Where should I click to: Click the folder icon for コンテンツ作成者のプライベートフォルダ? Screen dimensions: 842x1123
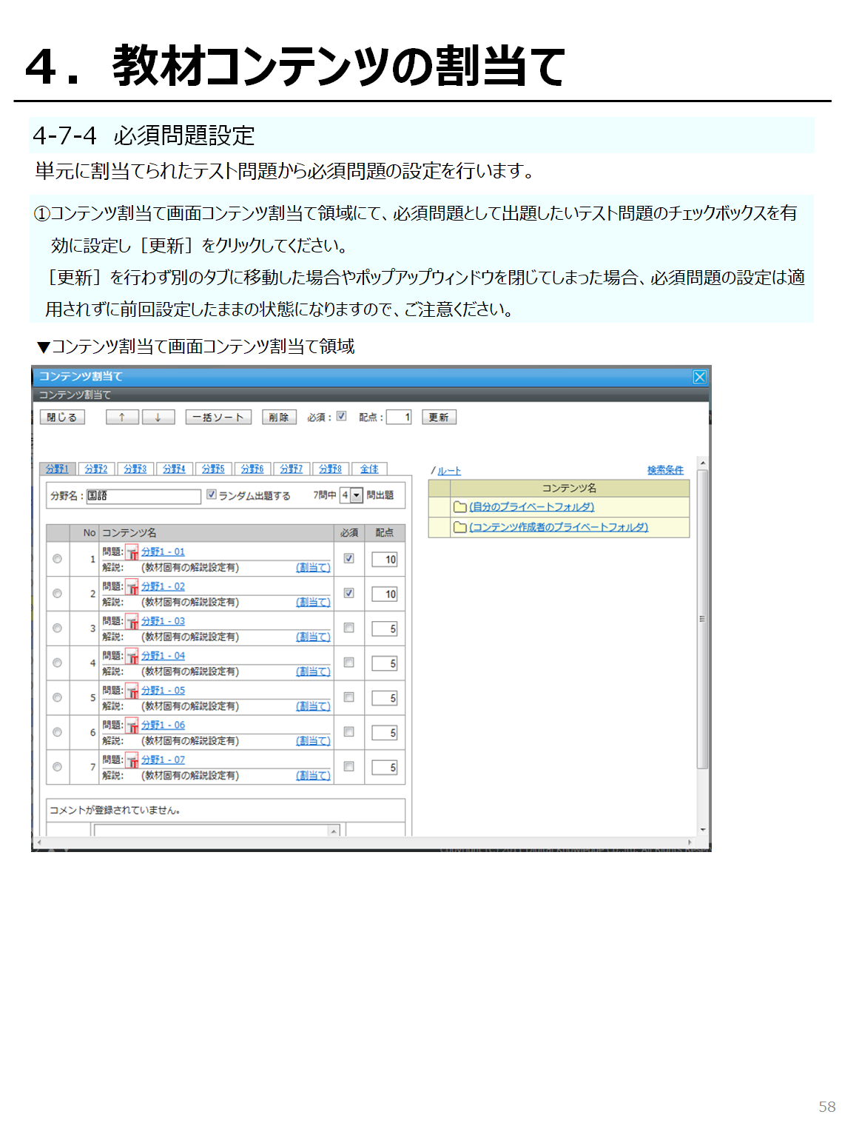(x=459, y=527)
